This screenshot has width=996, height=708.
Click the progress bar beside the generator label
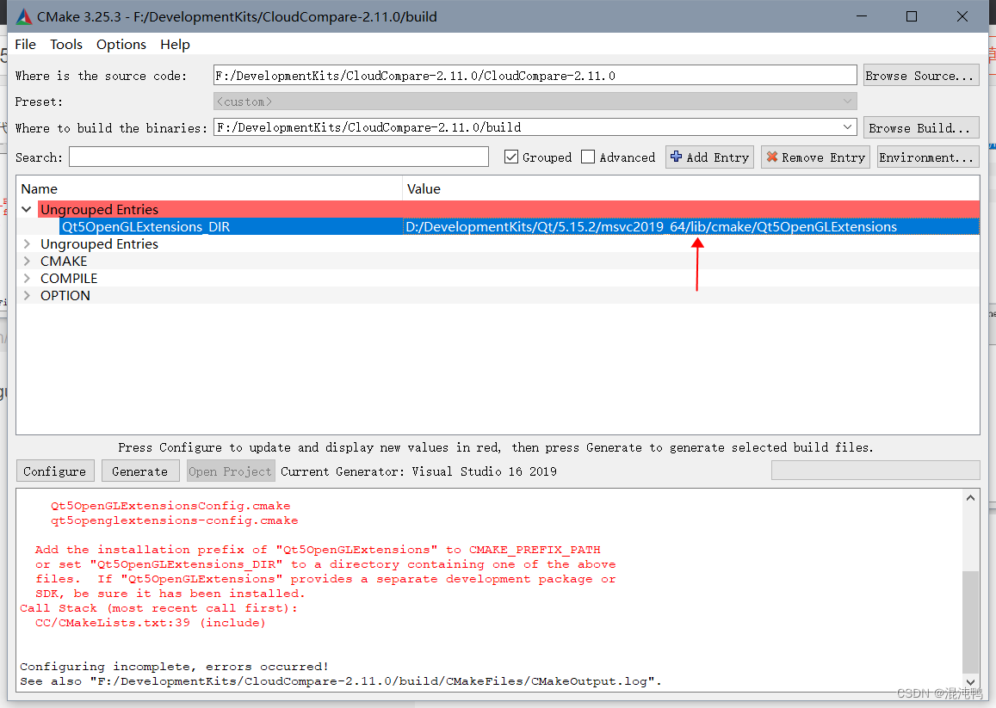point(875,470)
